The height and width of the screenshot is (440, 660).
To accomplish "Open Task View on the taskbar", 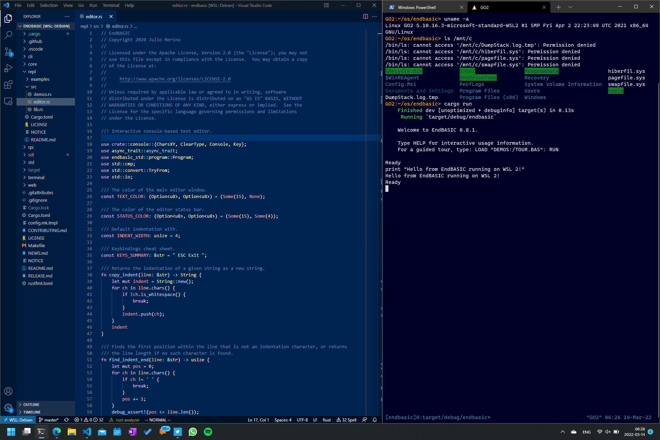I will [26, 432].
